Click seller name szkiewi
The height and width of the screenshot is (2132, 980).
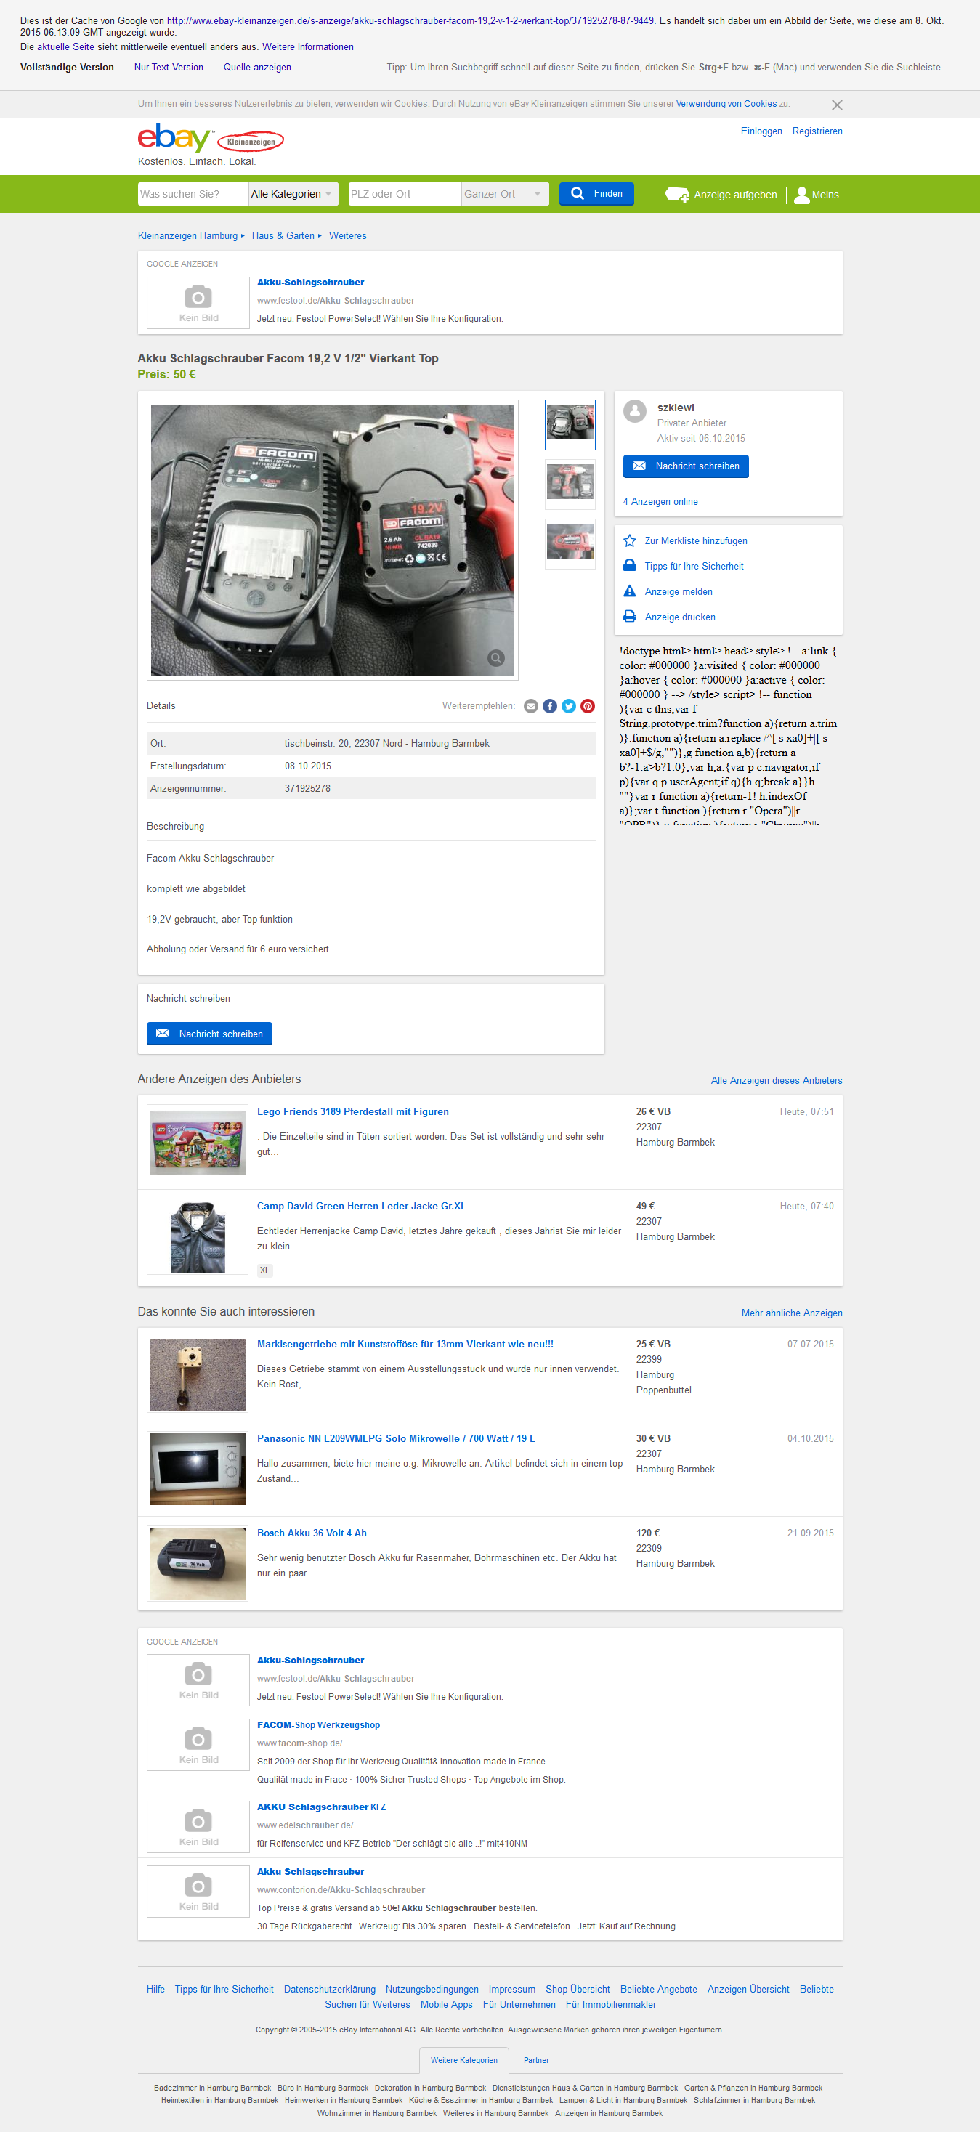[676, 408]
